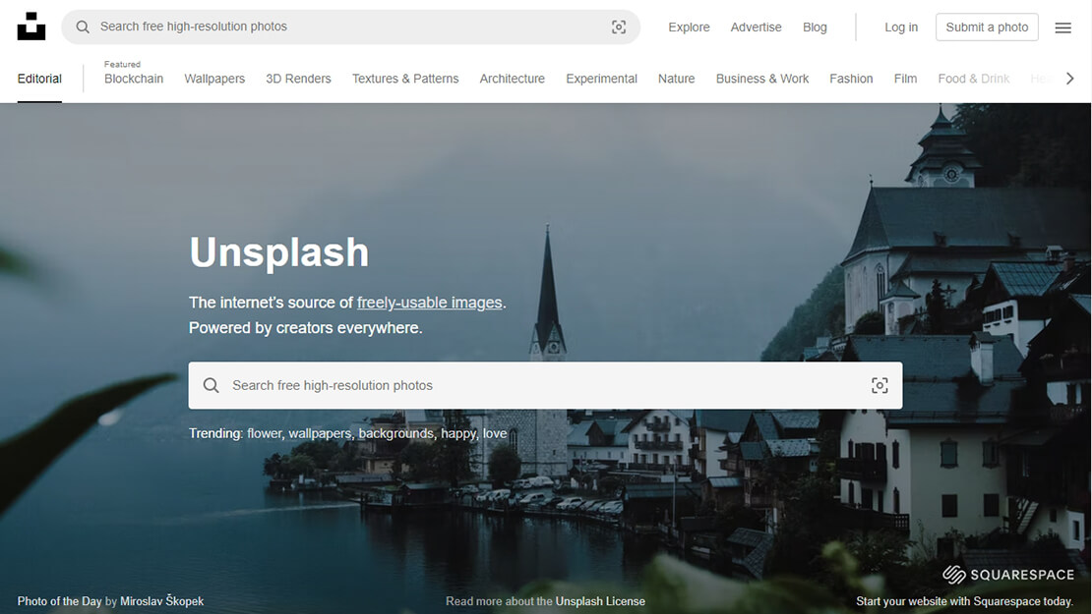Select the Blockchain featured tab
Screen dimensions: 1092x614
coord(134,79)
